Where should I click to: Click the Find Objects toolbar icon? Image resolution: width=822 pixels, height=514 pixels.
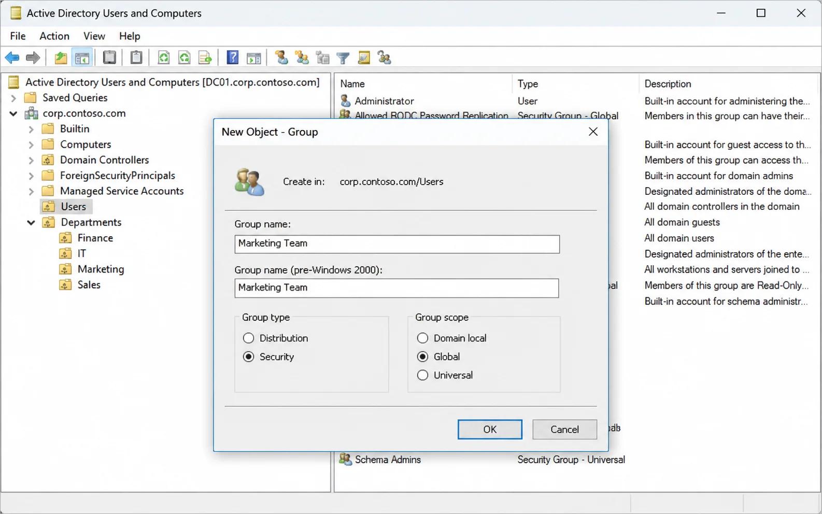tap(364, 58)
